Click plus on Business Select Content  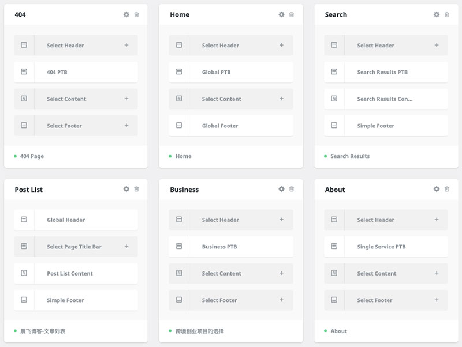281,273
